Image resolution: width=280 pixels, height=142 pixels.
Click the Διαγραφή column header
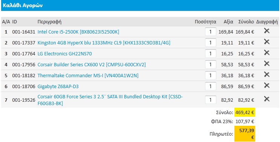(x=267, y=22)
